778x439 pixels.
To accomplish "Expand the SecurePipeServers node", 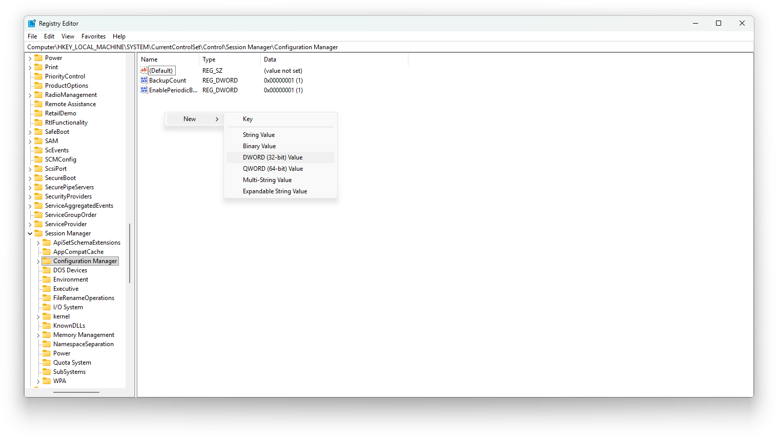I will [30, 188].
